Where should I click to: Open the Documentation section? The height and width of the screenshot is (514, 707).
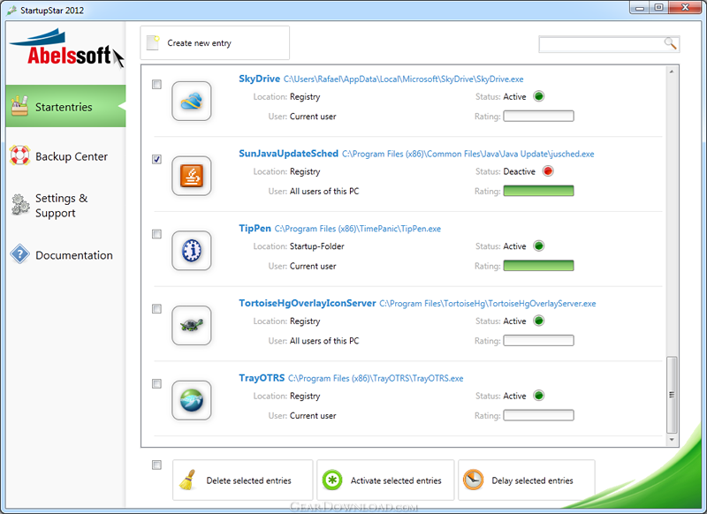(65, 254)
